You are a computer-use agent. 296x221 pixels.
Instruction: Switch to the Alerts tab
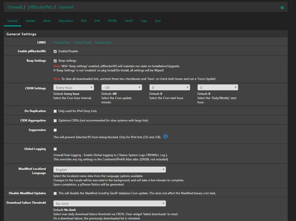pos(47,21)
